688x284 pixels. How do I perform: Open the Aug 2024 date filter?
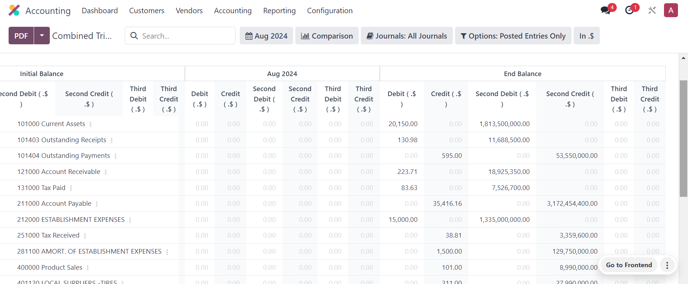click(x=266, y=36)
